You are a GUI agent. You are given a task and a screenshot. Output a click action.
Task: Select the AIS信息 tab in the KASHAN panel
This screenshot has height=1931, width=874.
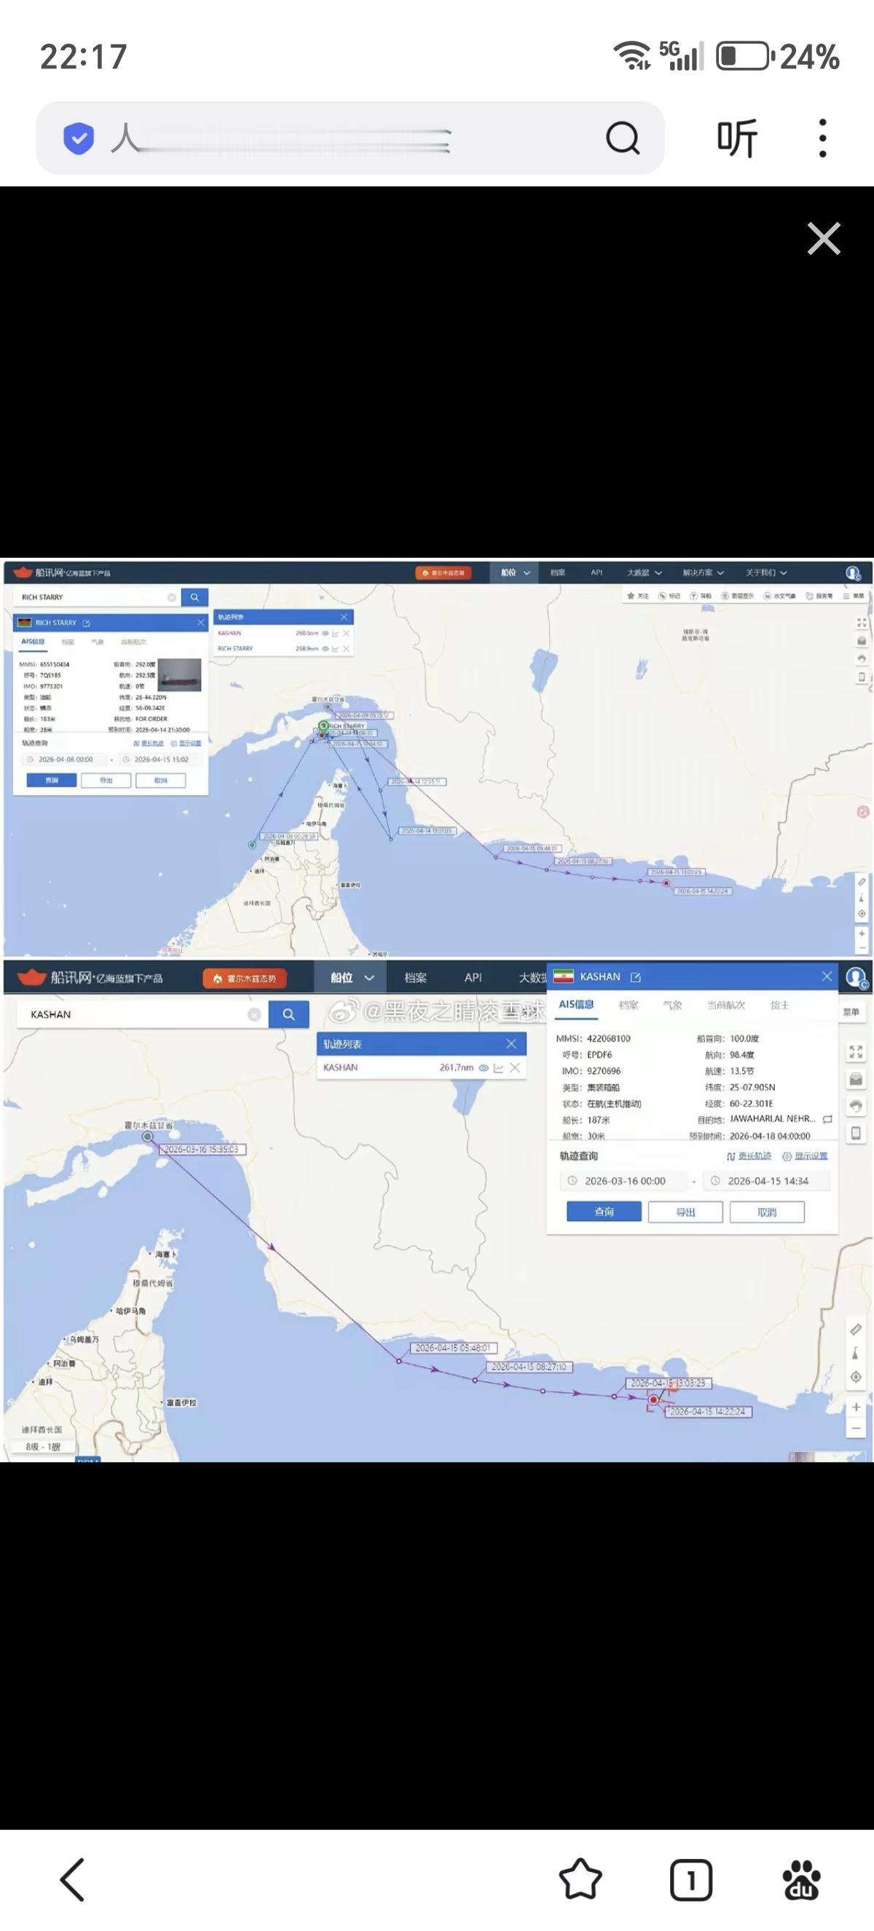point(576,1005)
